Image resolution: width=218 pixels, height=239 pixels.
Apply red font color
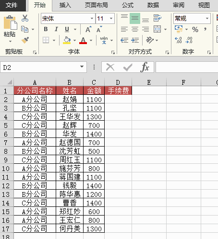coord(83,40)
